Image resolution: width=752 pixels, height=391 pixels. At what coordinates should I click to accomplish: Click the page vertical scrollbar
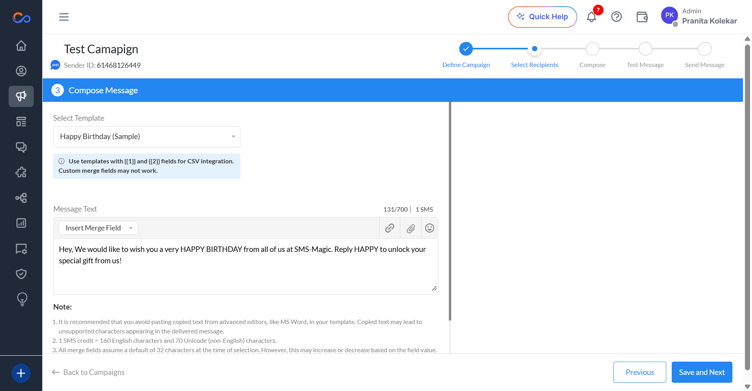pyautogui.click(x=747, y=208)
